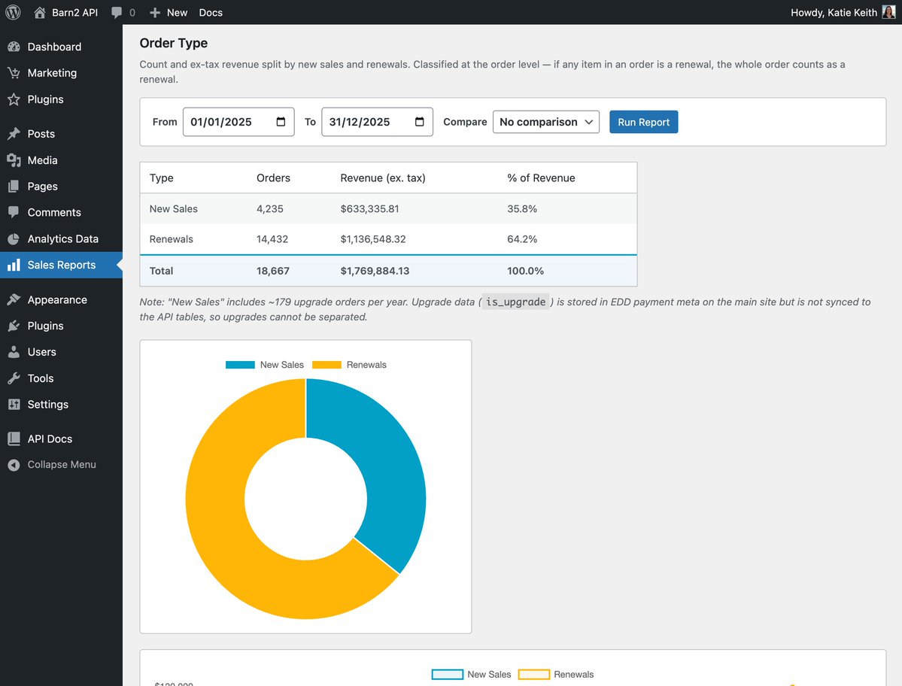Click the Renewals revenue $1,136,548.32
The image size is (902, 686).
pyautogui.click(x=373, y=239)
